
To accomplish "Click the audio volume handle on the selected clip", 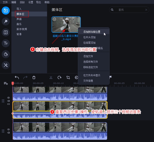I will pos(13,113).
